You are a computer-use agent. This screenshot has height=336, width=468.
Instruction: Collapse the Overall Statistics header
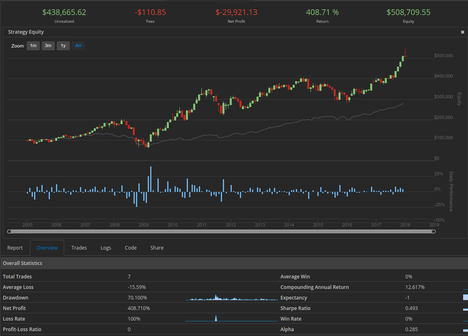pyautogui.click(x=22, y=263)
